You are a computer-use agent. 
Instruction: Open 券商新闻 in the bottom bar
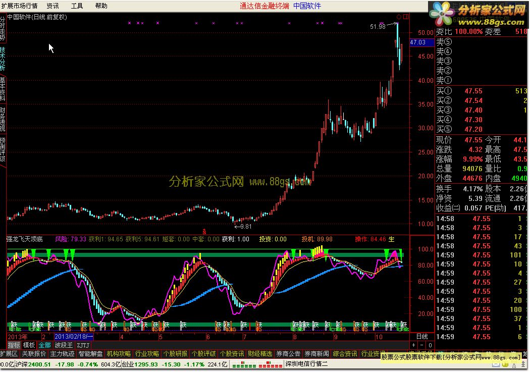(316, 354)
